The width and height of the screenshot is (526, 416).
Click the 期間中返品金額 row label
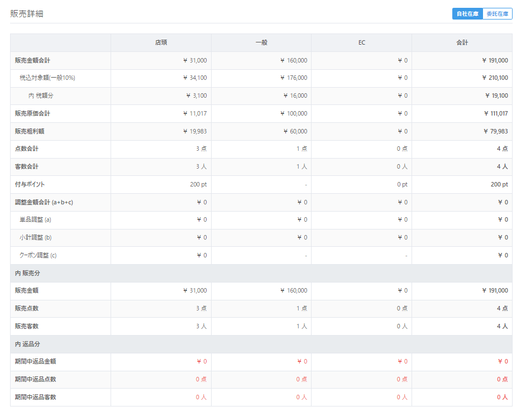pos(35,361)
